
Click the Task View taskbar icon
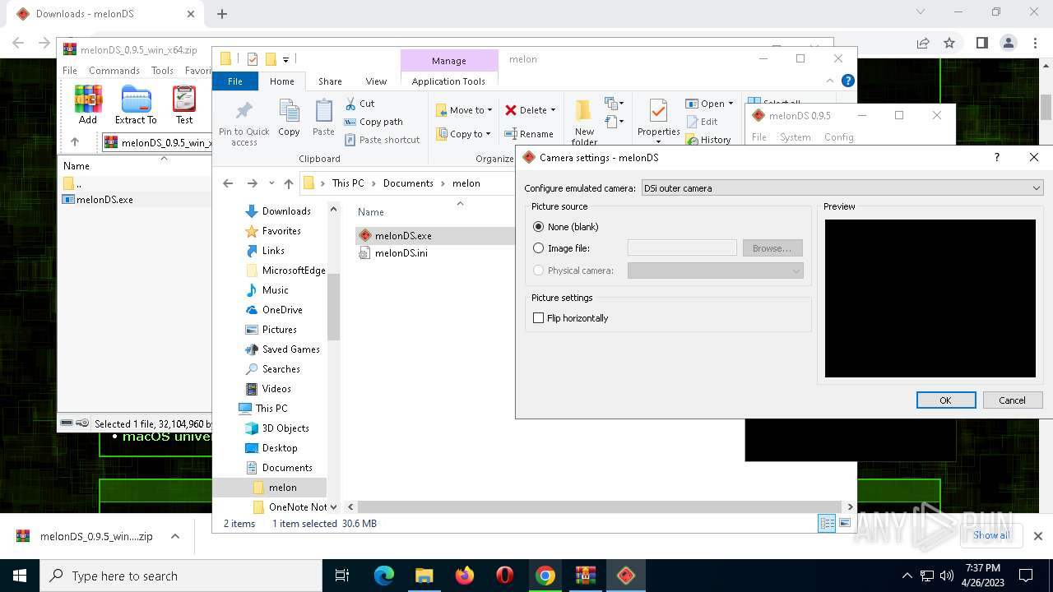tap(342, 576)
